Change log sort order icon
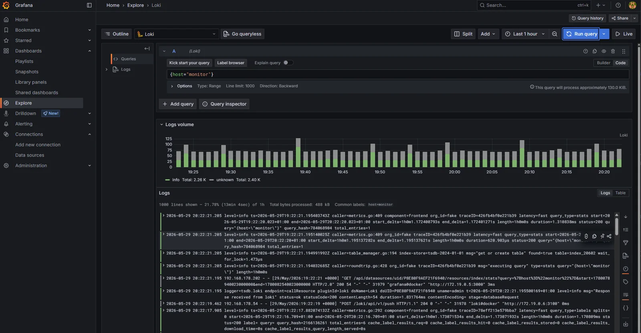The image size is (641, 333). point(625,230)
